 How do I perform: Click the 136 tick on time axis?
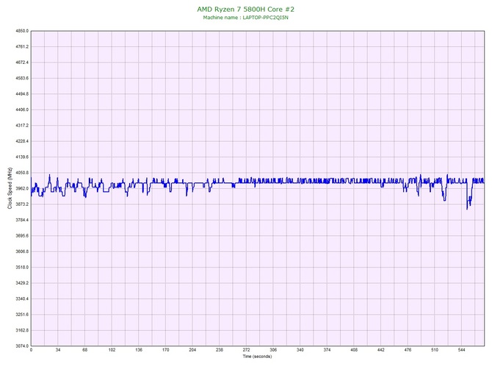(139, 350)
